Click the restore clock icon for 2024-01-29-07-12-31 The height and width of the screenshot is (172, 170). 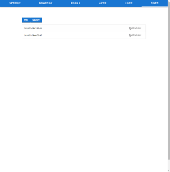(x=130, y=28)
